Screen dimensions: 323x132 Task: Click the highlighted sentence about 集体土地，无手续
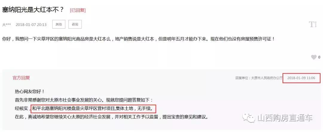coord(93,108)
